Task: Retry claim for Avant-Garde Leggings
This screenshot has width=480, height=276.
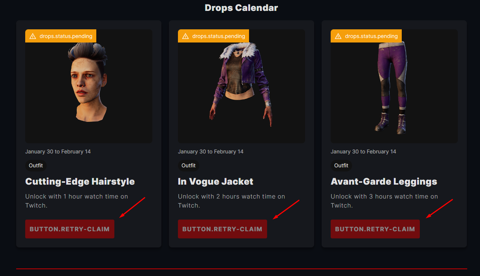Action: click(x=375, y=229)
